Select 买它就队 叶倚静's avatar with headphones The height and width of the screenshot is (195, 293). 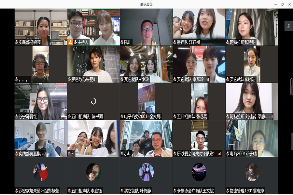point(146,172)
